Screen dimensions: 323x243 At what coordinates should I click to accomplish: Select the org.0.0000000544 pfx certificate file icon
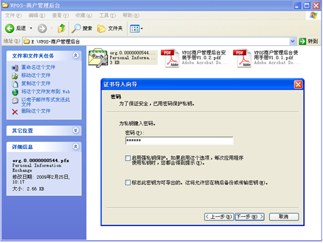(x=98, y=58)
